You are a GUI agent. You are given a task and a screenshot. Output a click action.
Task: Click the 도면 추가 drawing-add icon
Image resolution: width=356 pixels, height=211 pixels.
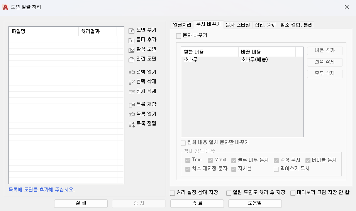131,31
